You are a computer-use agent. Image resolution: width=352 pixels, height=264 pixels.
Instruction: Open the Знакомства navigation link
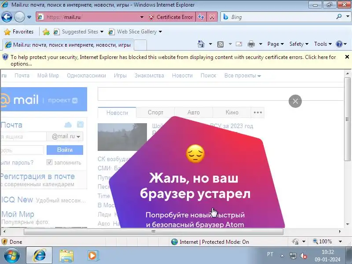click(x=149, y=75)
